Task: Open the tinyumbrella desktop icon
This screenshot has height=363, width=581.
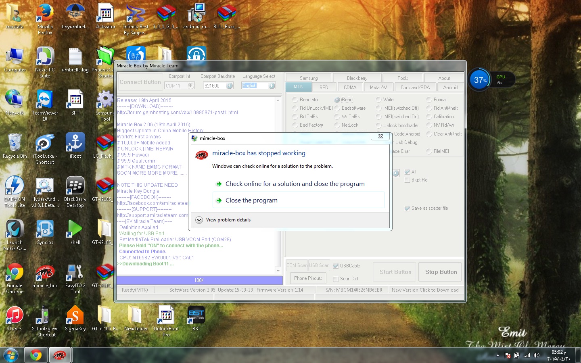Action: [x=75, y=16]
